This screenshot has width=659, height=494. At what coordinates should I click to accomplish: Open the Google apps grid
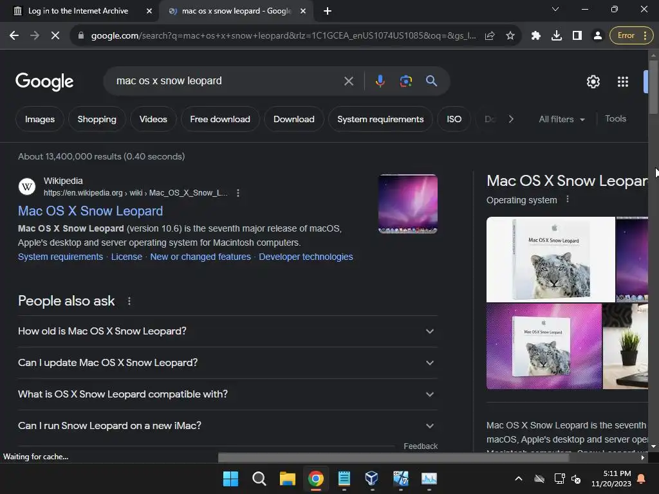point(623,82)
